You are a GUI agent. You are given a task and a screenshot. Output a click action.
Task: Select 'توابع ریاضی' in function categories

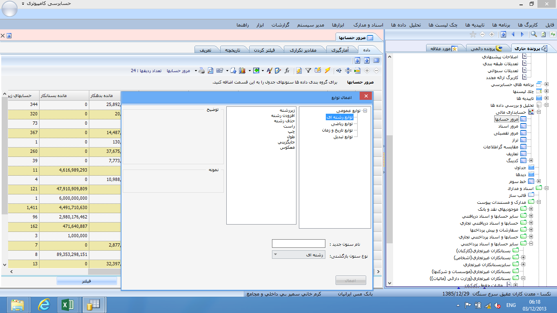pos(342,123)
